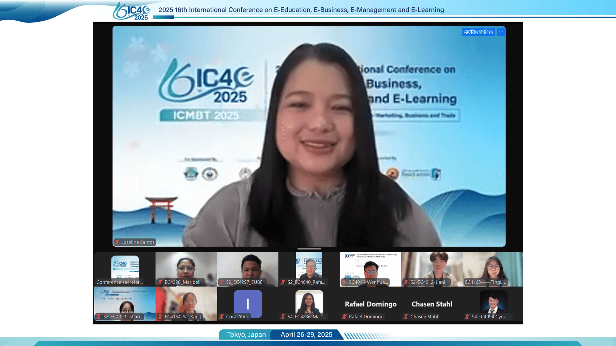Click the IC4E 2025 logo in header

[x=132, y=11]
